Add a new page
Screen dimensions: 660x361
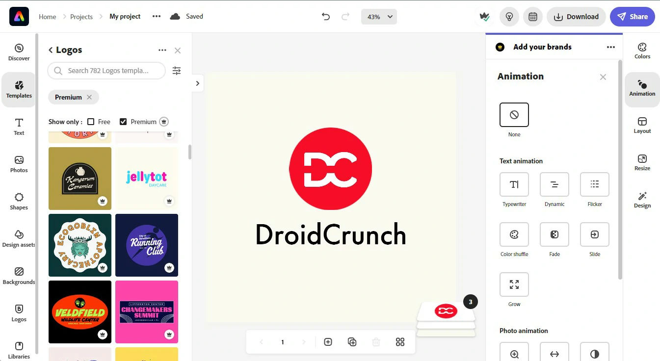tap(328, 342)
